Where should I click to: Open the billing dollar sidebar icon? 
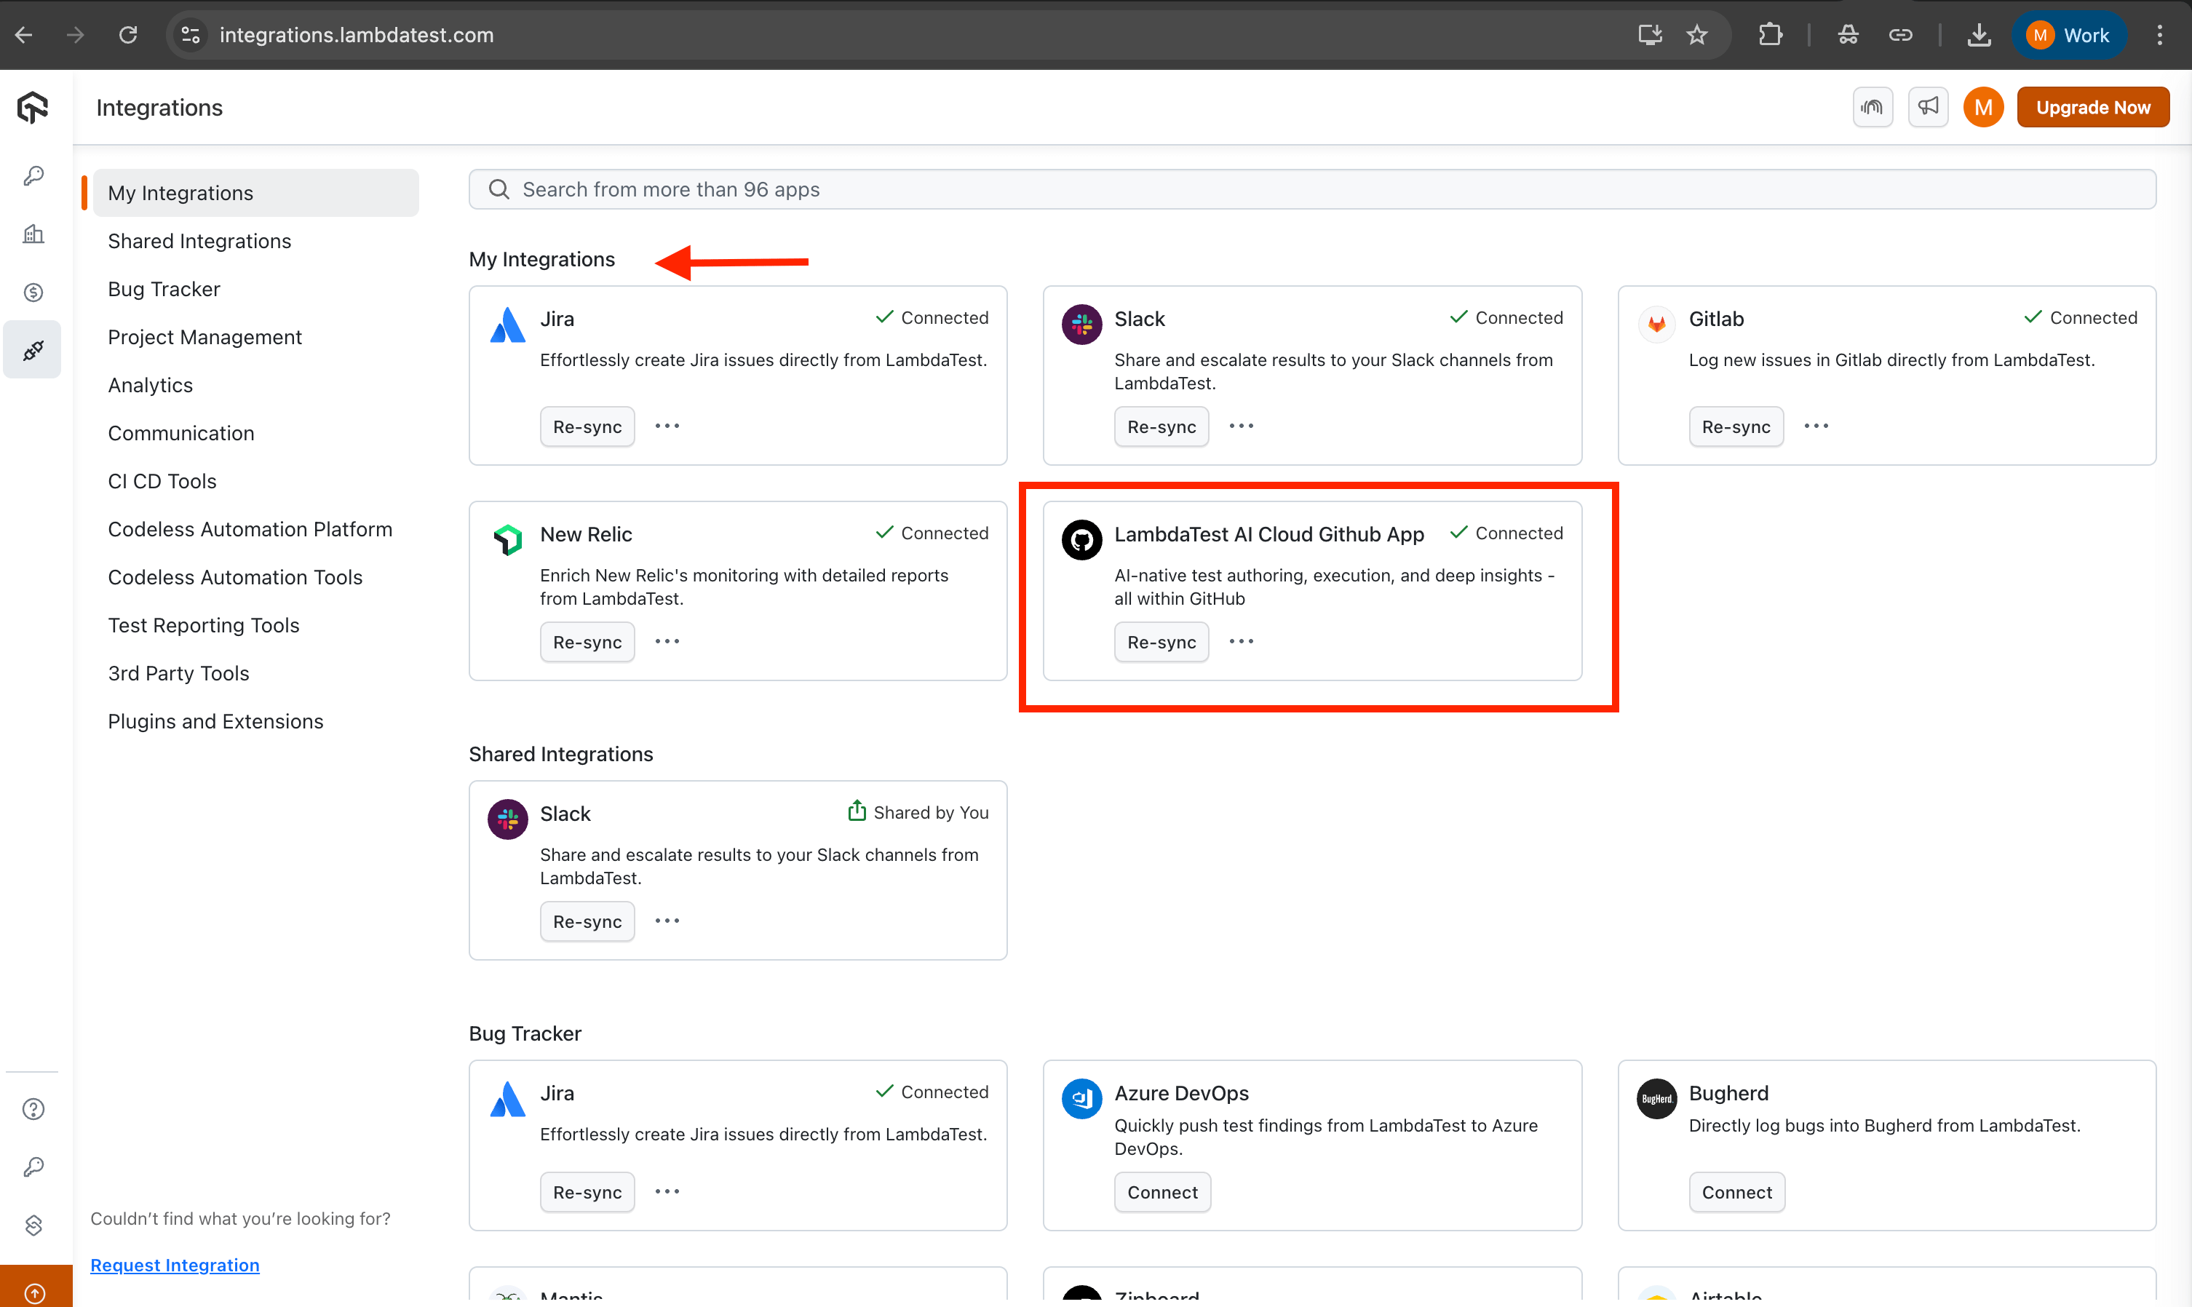pyautogui.click(x=33, y=293)
